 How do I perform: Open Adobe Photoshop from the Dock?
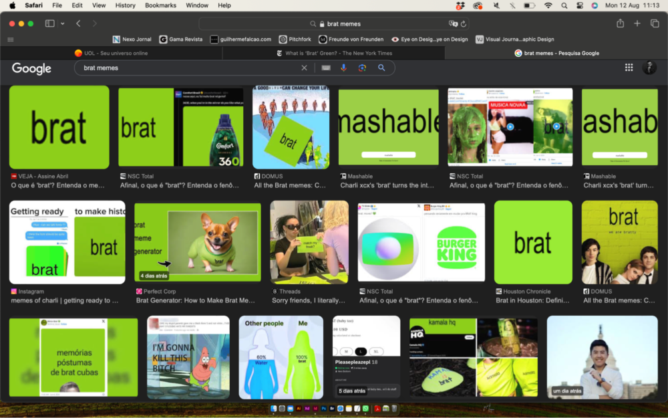click(x=324, y=409)
